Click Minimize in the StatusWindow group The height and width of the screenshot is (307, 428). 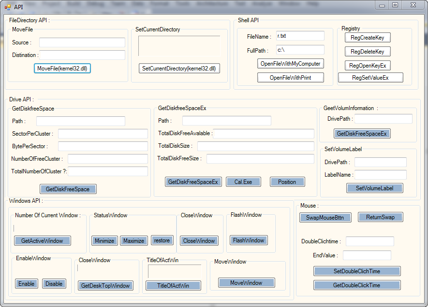(x=104, y=241)
